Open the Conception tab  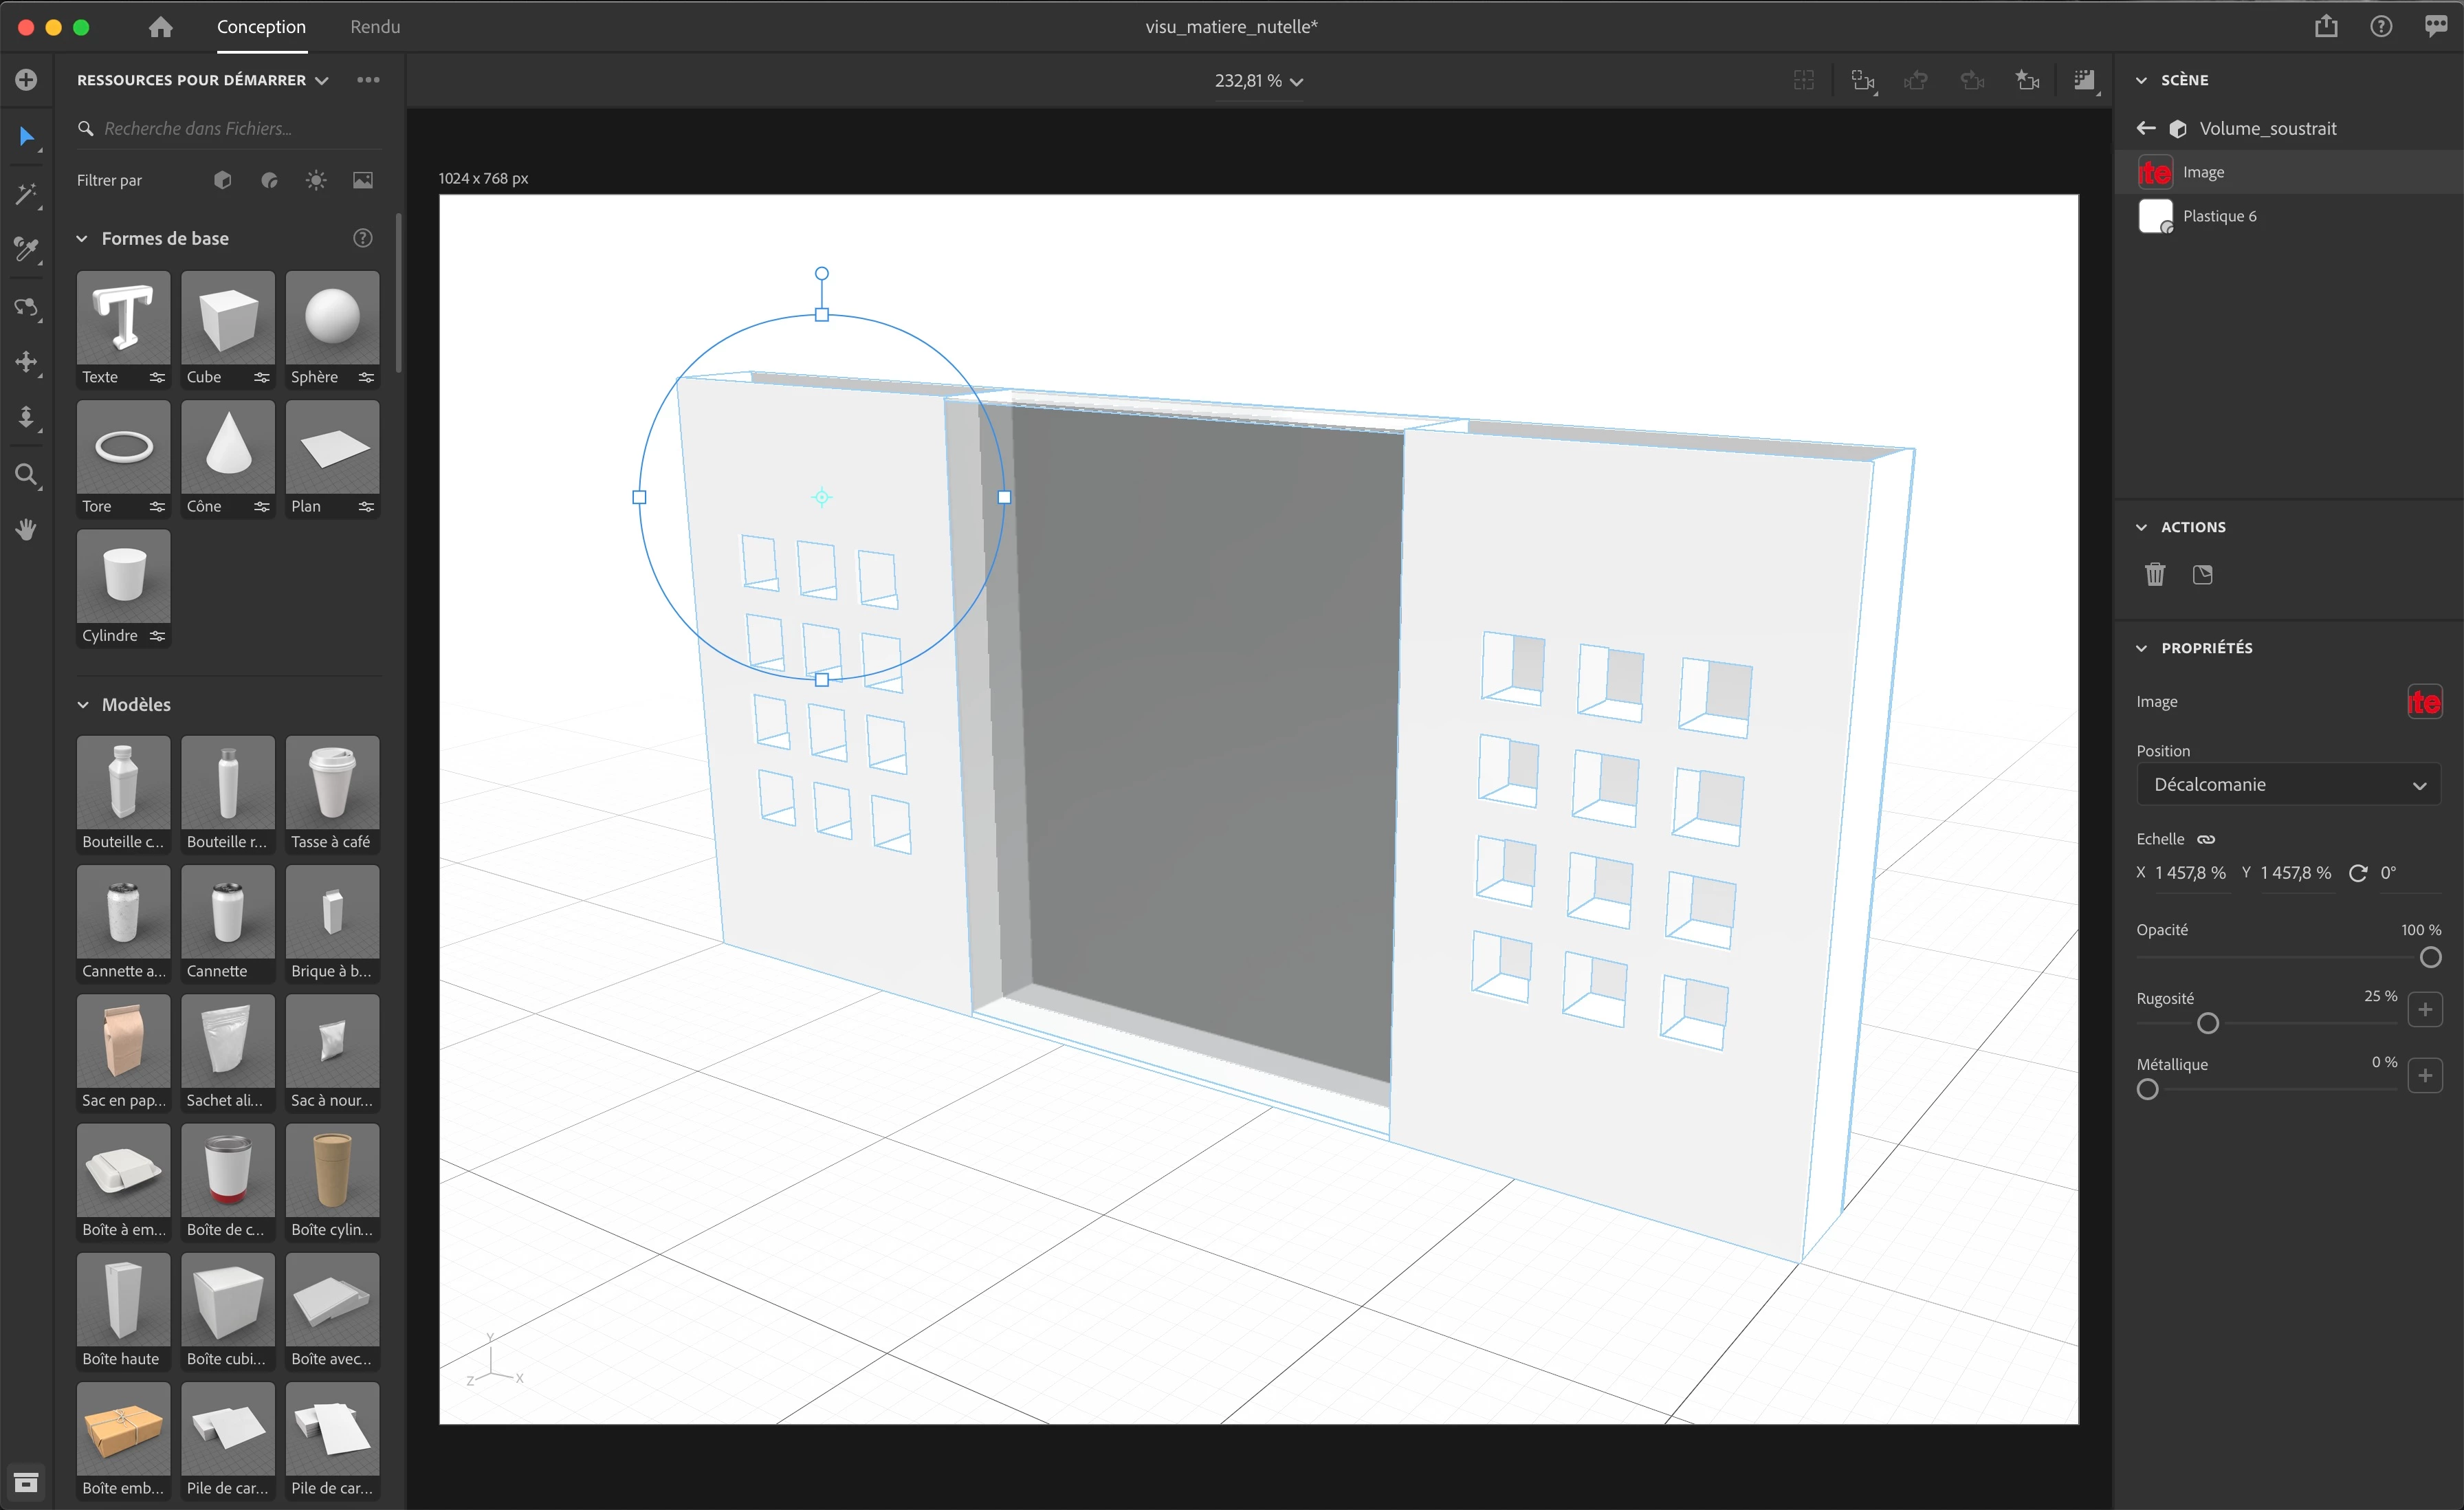click(x=261, y=27)
